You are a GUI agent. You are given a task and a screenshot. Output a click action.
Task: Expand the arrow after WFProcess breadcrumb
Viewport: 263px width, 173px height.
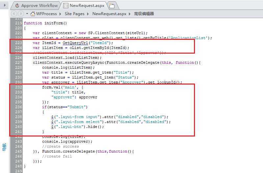pyautogui.click(x=60, y=14)
